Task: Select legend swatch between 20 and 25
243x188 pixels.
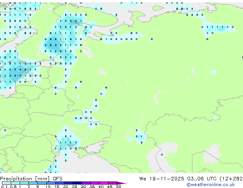Action: click(x=69, y=183)
